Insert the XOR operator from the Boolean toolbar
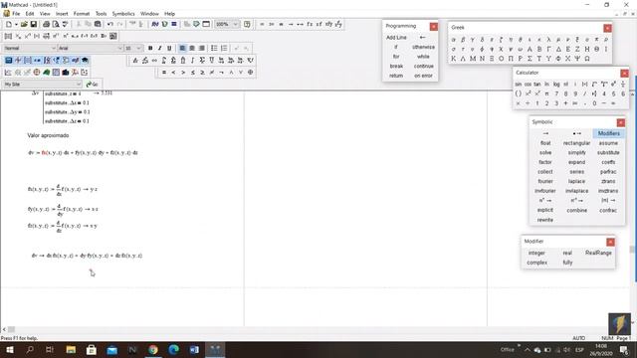 click(x=250, y=73)
